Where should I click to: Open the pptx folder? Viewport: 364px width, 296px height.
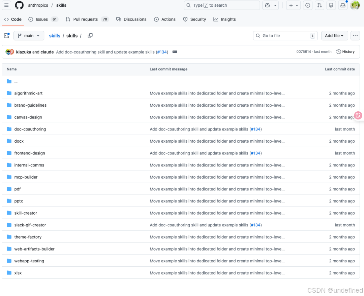pyautogui.click(x=19, y=201)
